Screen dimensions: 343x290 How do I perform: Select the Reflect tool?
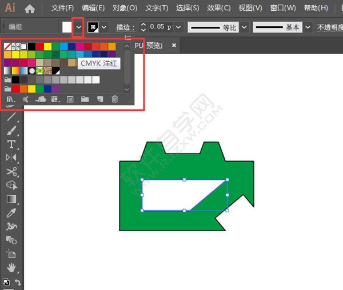click(x=11, y=158)
